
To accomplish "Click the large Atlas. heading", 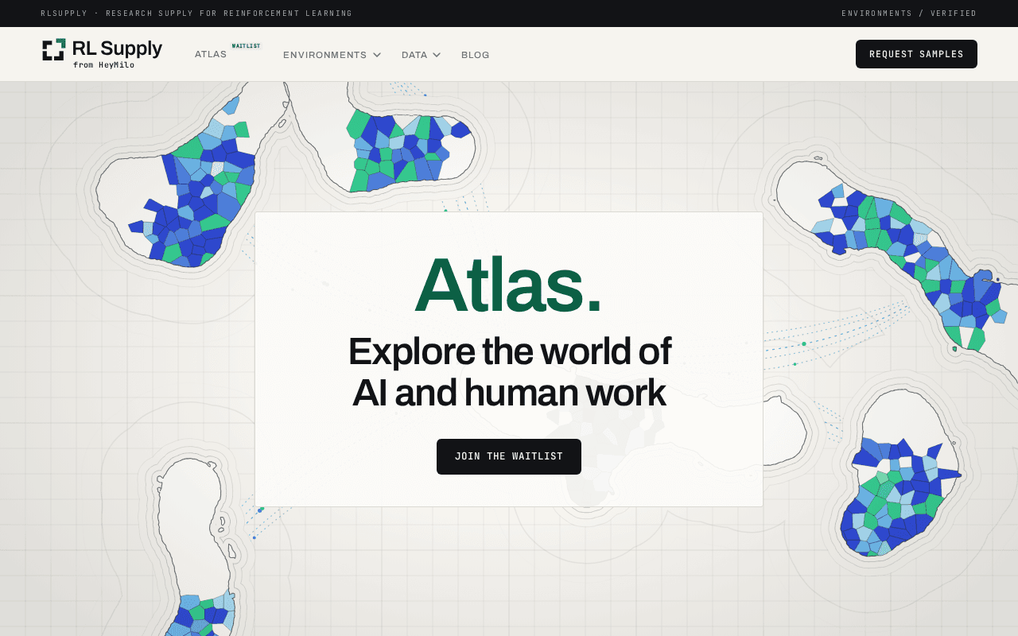I will [x=508, y=285].
